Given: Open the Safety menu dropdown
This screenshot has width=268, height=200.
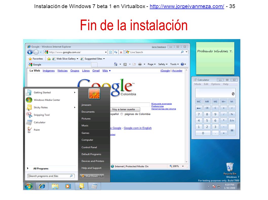Looking at the screenshot, I should point(163,64).
